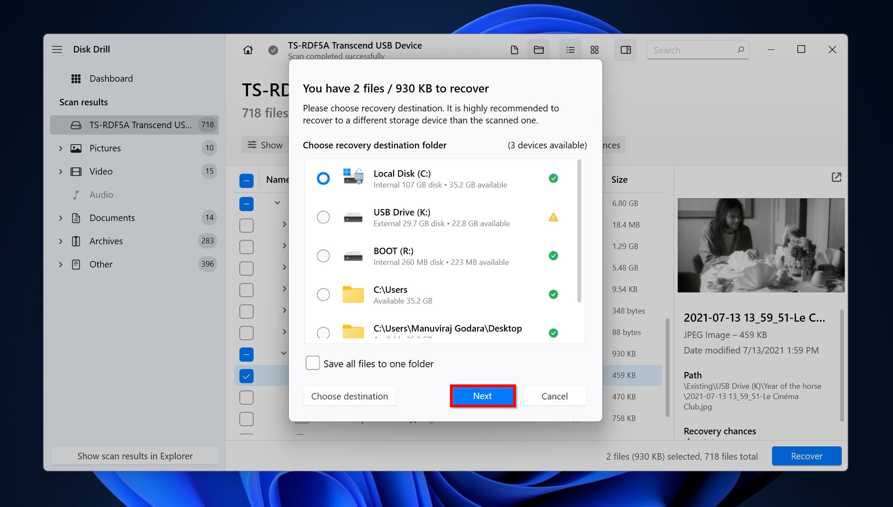Image resolution: width=893 pixels, height=507 pixels.
Task: Click the file/document view icon
Action: [x=515, y=49]
